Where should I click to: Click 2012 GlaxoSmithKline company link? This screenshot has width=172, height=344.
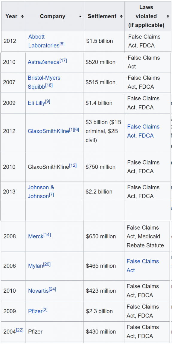pyautogui.click(x=48, y=131)
